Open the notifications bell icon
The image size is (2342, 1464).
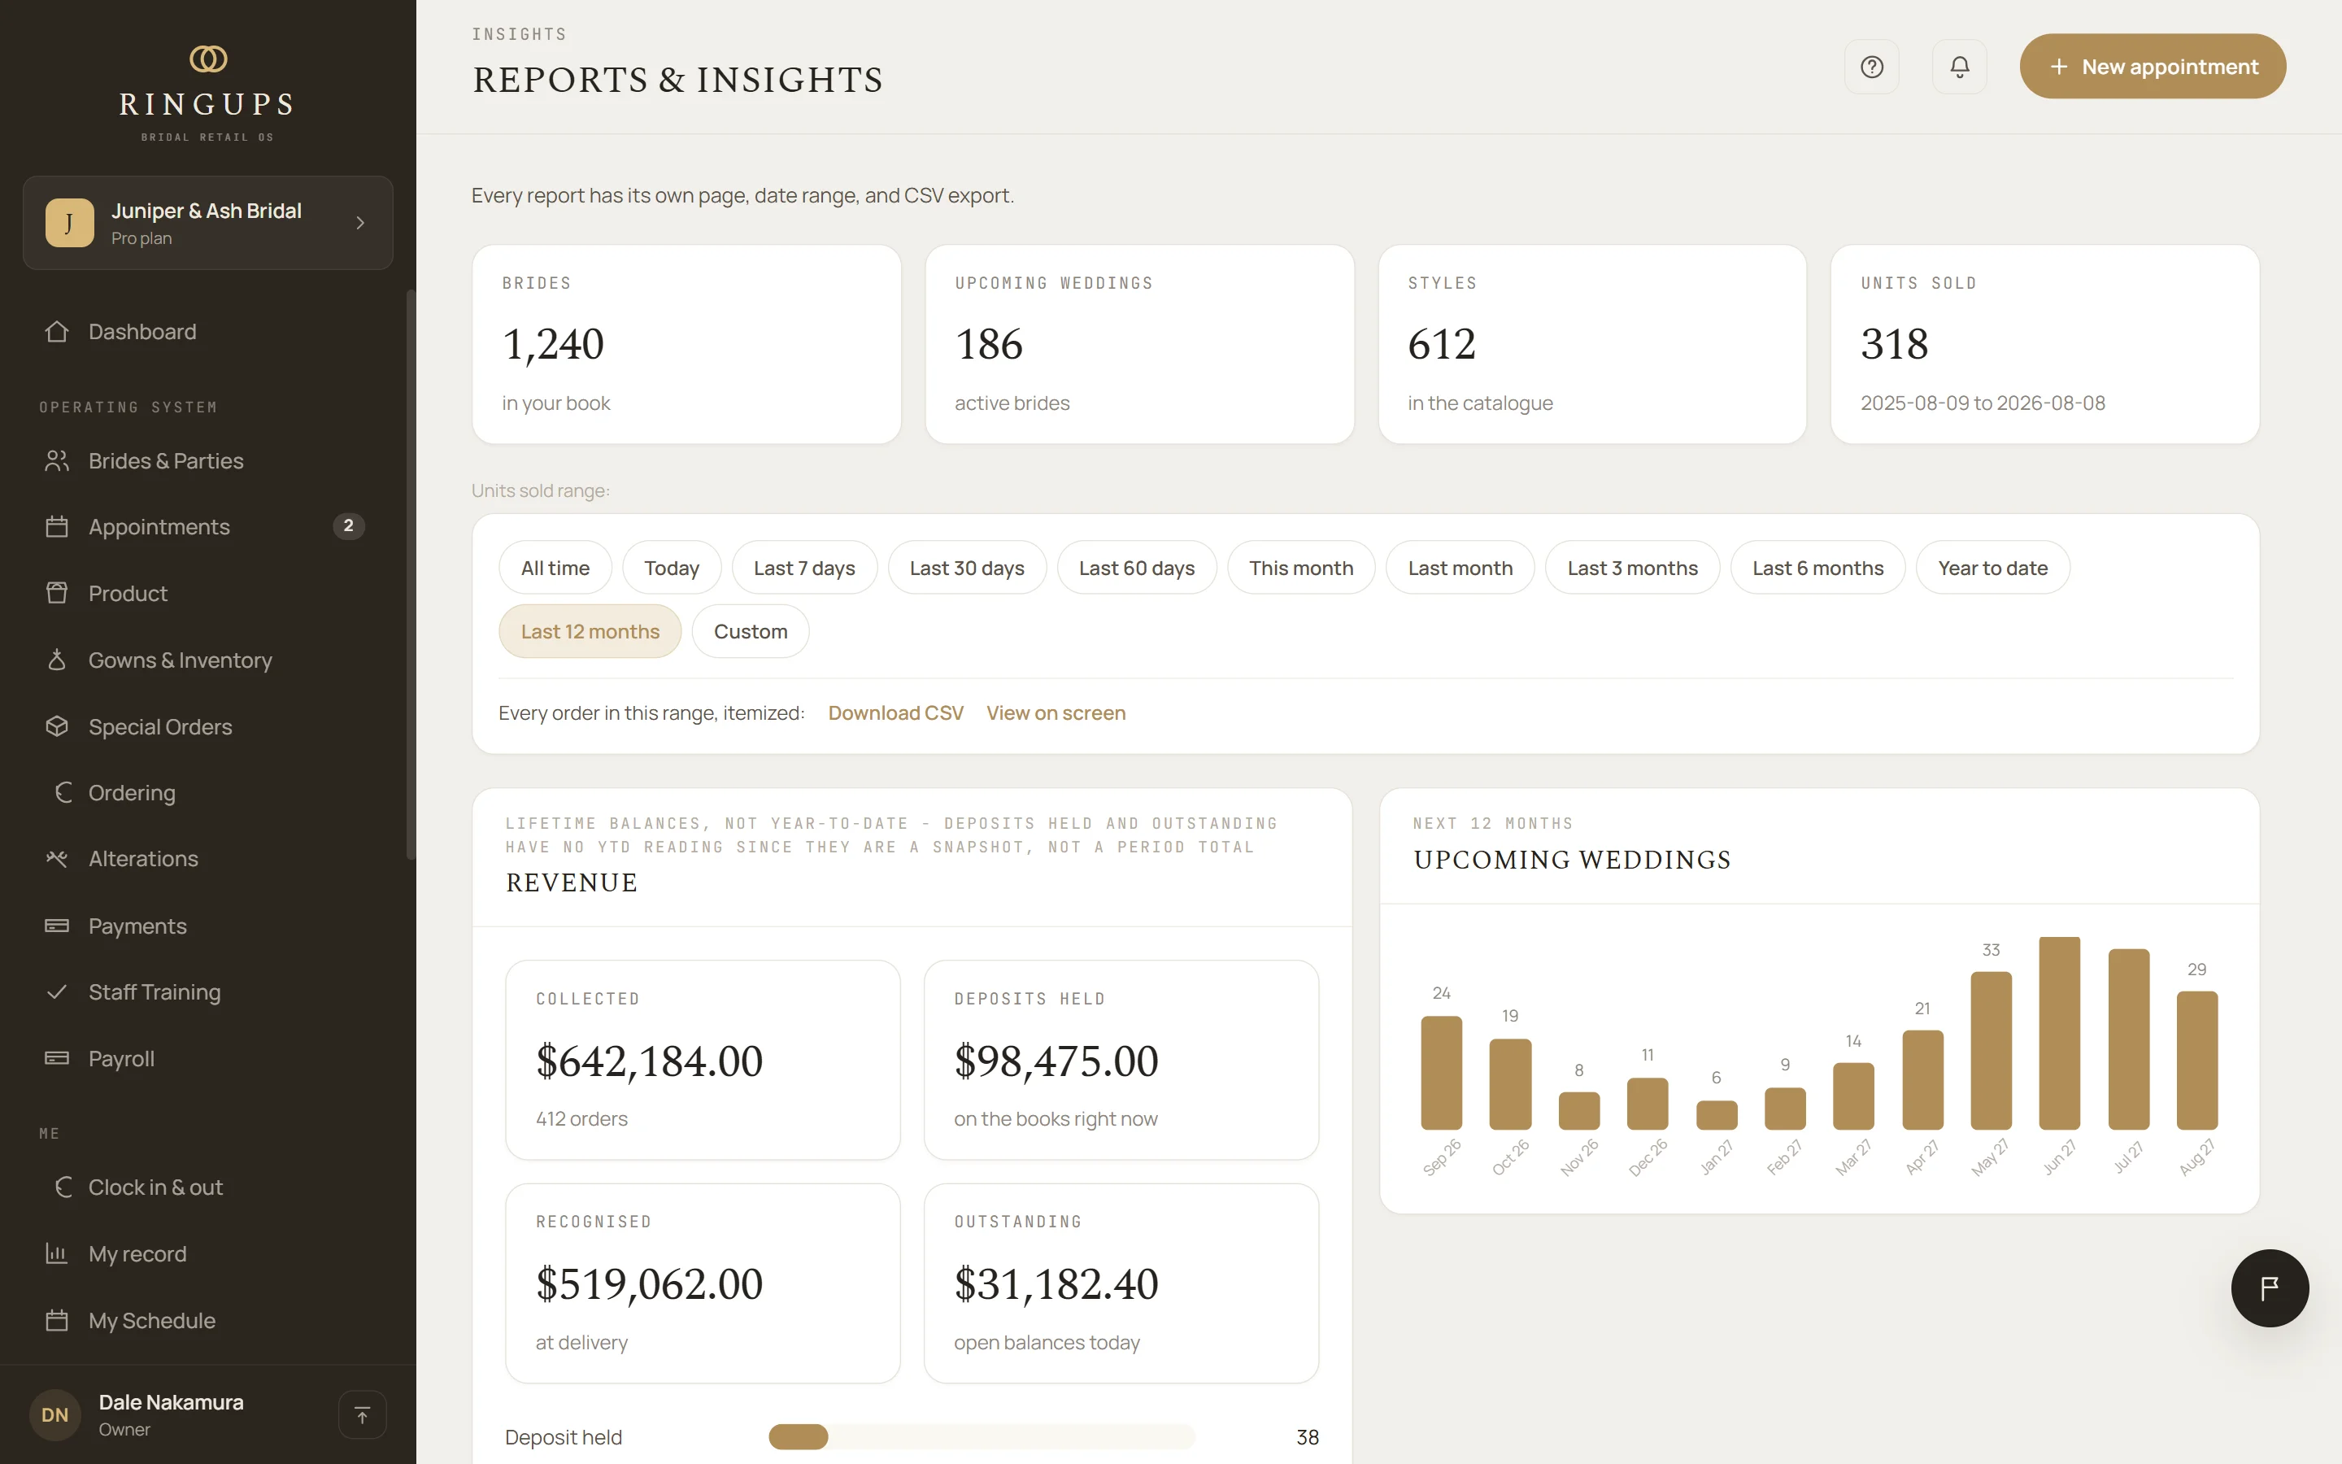point(1960,67)
